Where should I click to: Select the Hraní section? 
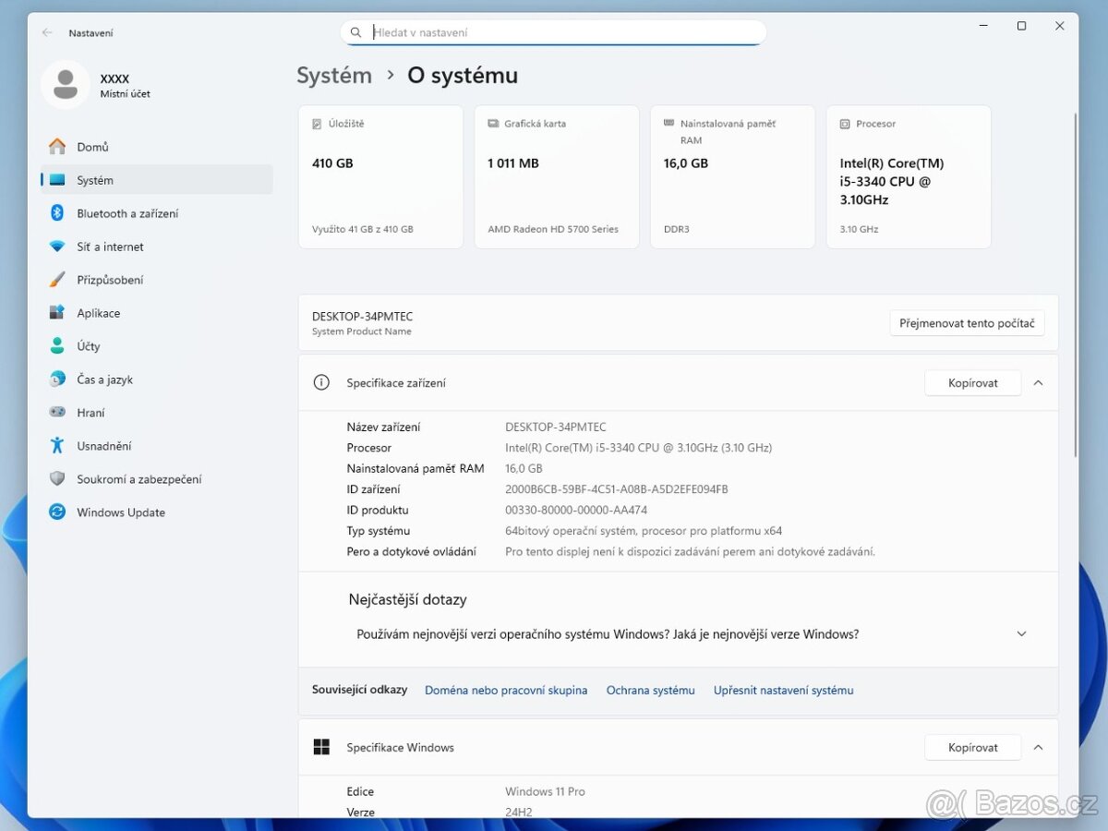pyautogui.click(x=89, y=413)
